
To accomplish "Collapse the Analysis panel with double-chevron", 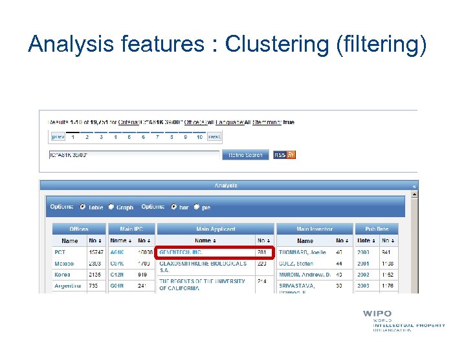I will pyautogui.click(x=414, y=186).
